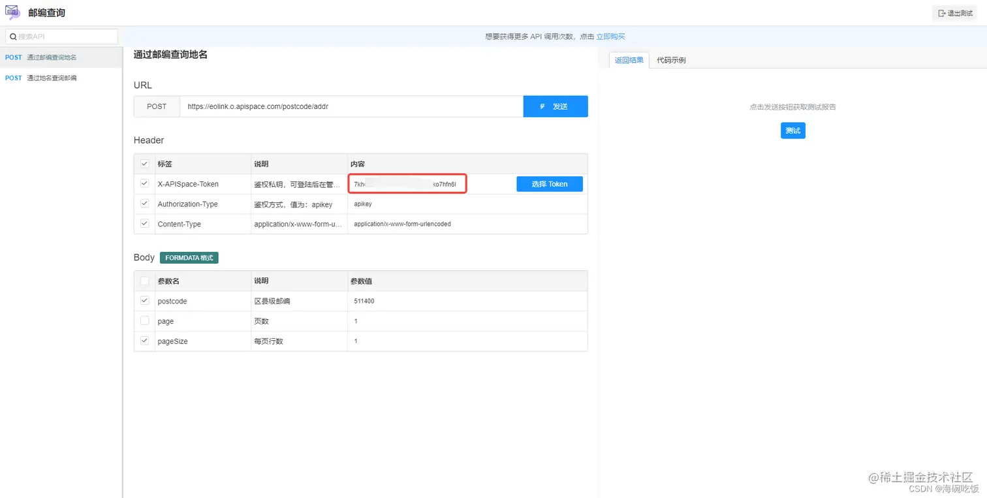The height and width of the screenshot is (498, 987).
Task: Uncheck the pageSize parameter checkbox
Action: (x=144, y=341)
